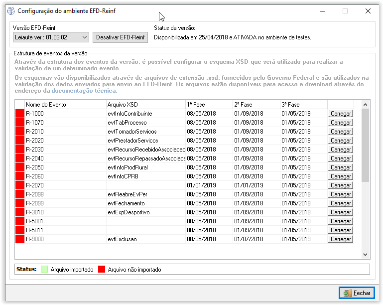Click the red status indicator for R-2070
This screenshot has width=383, height=305.
tap(20, 185)
